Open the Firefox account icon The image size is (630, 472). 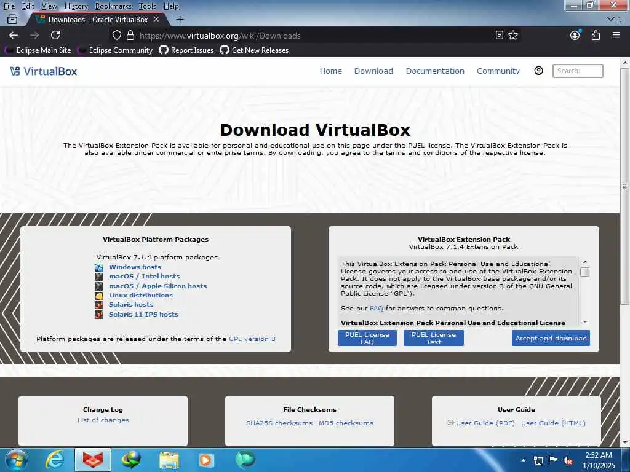pos(575,35)
